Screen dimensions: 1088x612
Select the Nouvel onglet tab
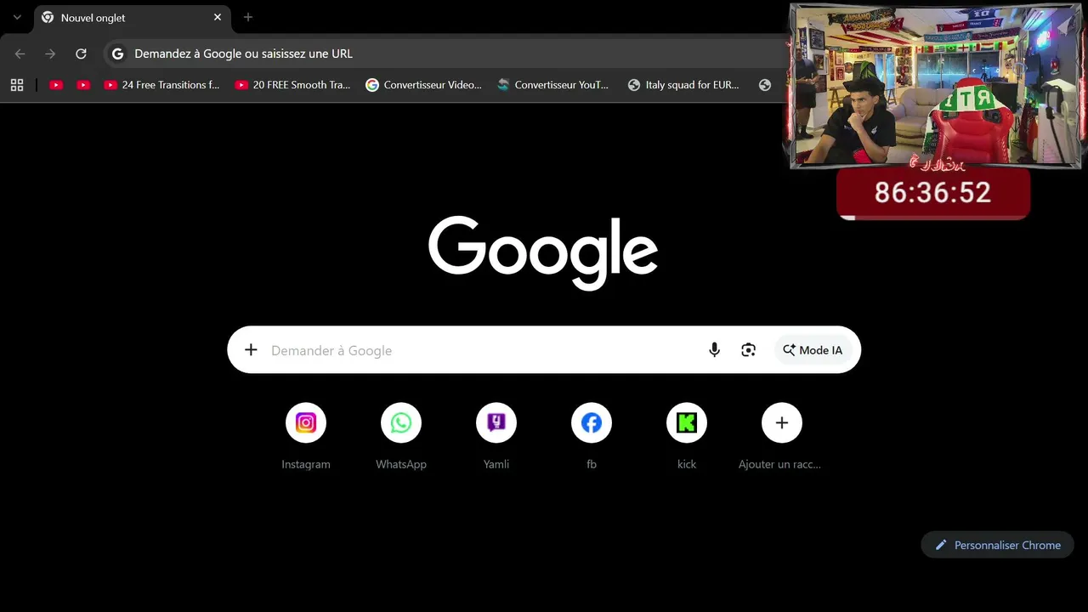tap(132, 18)
